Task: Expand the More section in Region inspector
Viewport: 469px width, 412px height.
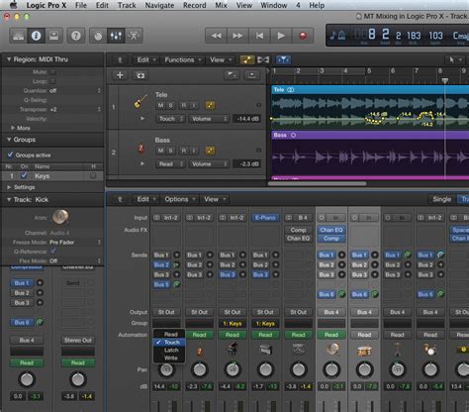Action: [x=21, y=128]
